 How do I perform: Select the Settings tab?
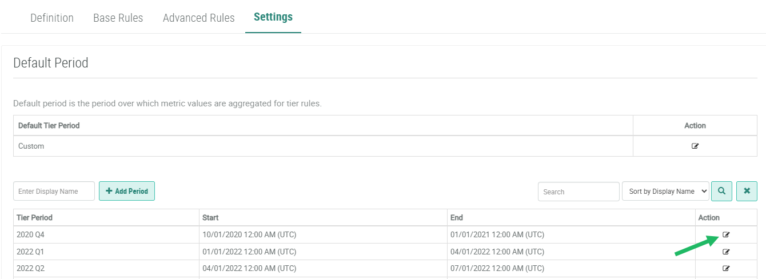[x=273, y=17]
